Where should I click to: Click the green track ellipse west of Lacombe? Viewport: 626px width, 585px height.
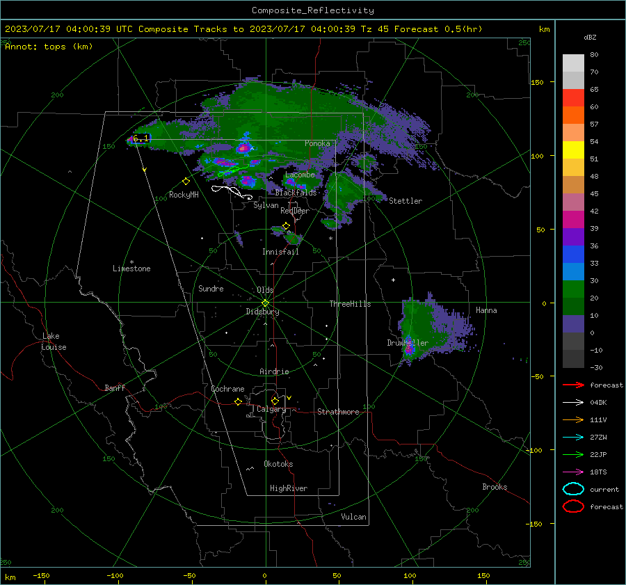[x=233, y=170]
